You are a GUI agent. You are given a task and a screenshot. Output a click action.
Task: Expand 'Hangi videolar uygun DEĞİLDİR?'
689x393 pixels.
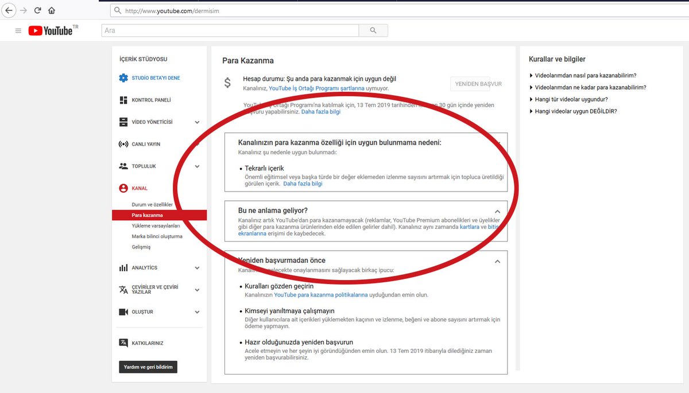pyautogui.click(x=573, y=111)
